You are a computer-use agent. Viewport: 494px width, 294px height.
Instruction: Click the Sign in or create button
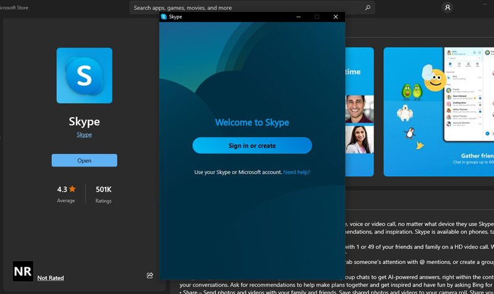click(252, 145)
